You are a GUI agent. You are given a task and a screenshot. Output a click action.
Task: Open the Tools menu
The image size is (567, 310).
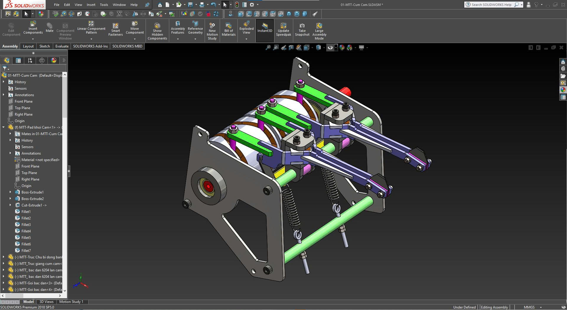pyautogui.click(x=104, y=5)
